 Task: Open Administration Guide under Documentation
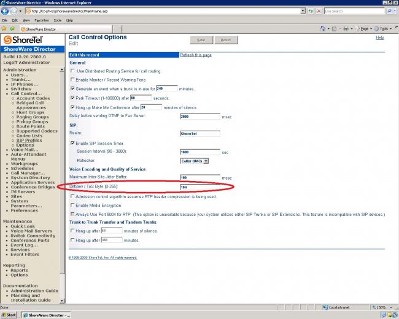34,291
